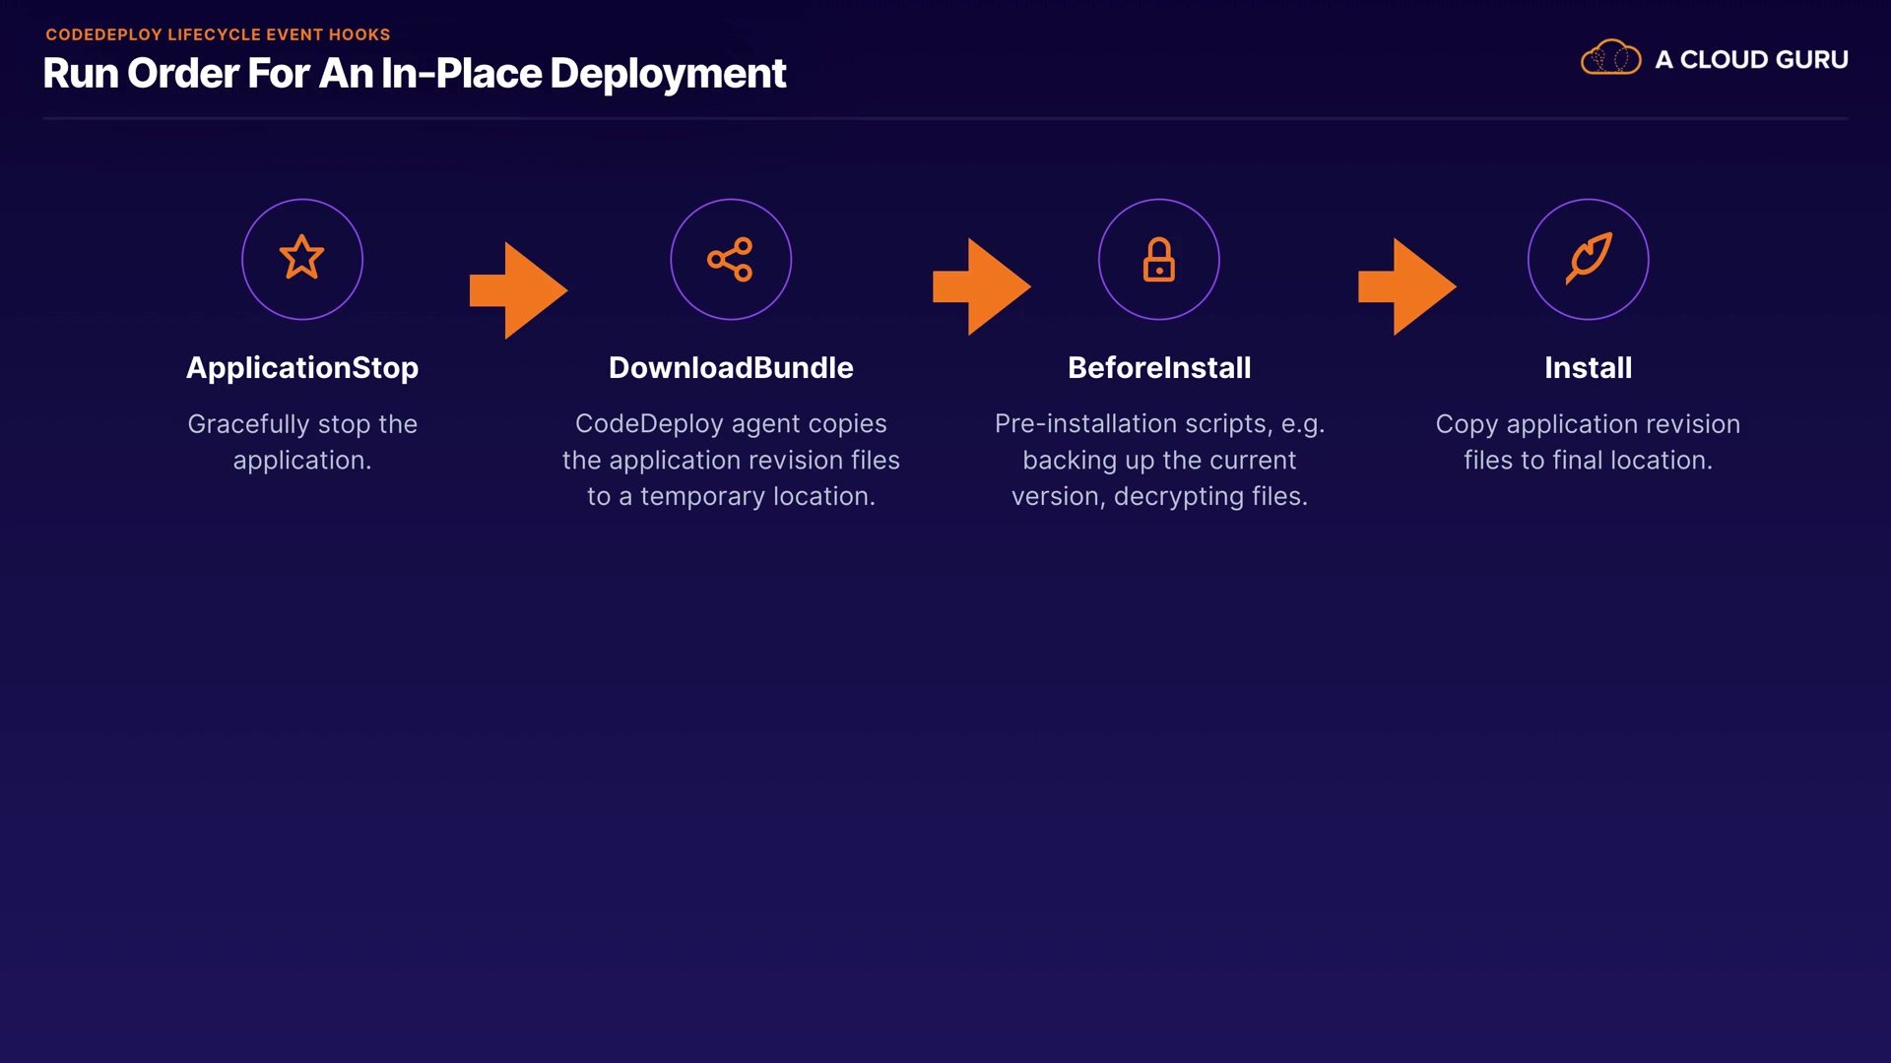
Task: Click arrow between ApplicationStop and DownloadBundle
Action: pyautogui.click(x=519, y=290)
